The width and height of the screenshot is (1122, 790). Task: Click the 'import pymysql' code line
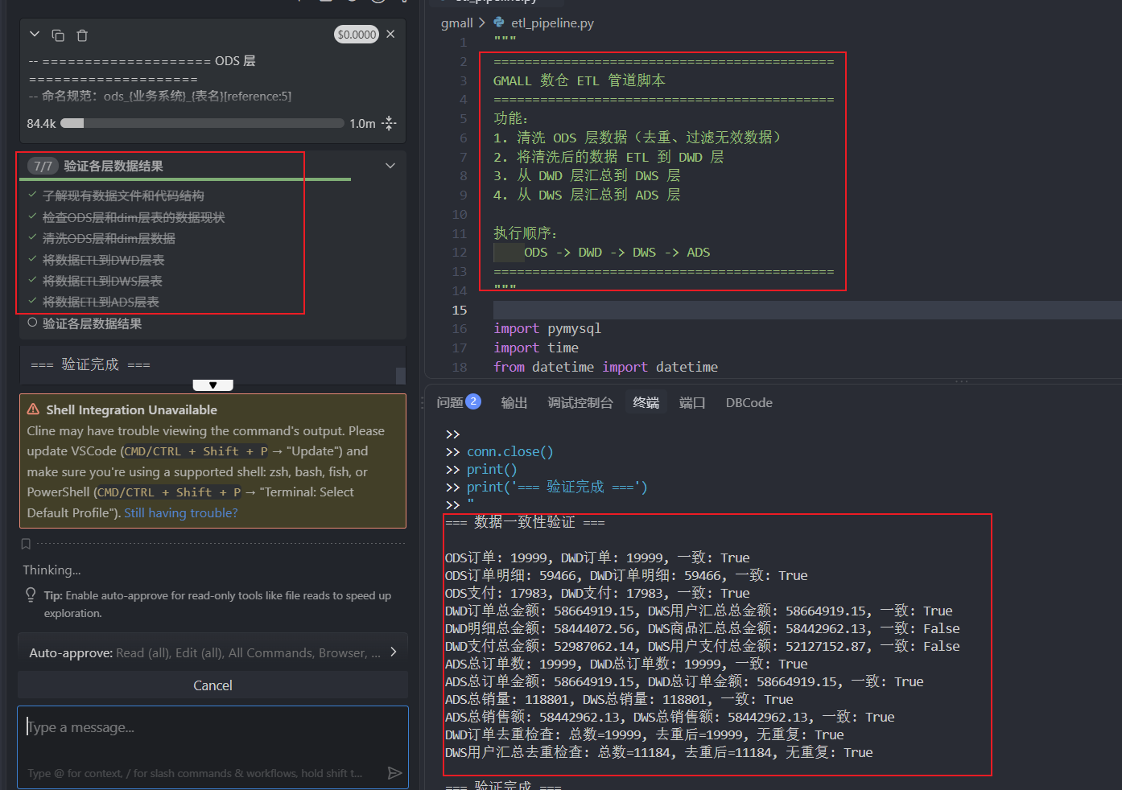547,328
